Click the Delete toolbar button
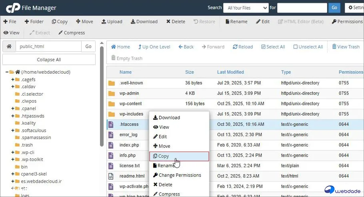The height and width of the screenshot is (197, 364). (176, 22)
